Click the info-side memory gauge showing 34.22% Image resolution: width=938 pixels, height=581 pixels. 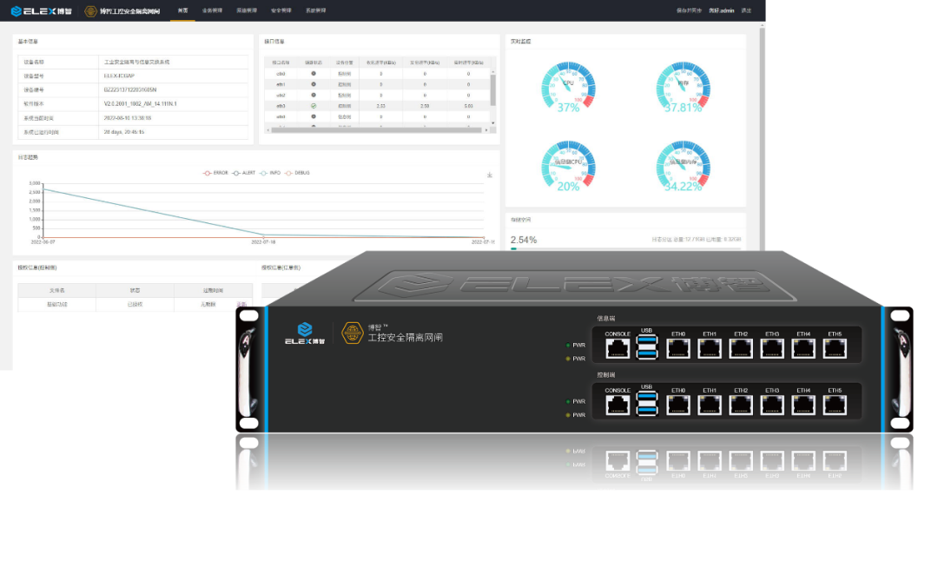683,164
